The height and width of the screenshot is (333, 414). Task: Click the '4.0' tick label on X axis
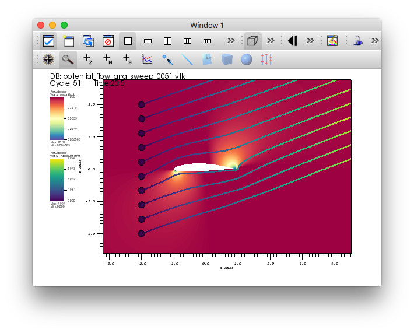[335, 264]
